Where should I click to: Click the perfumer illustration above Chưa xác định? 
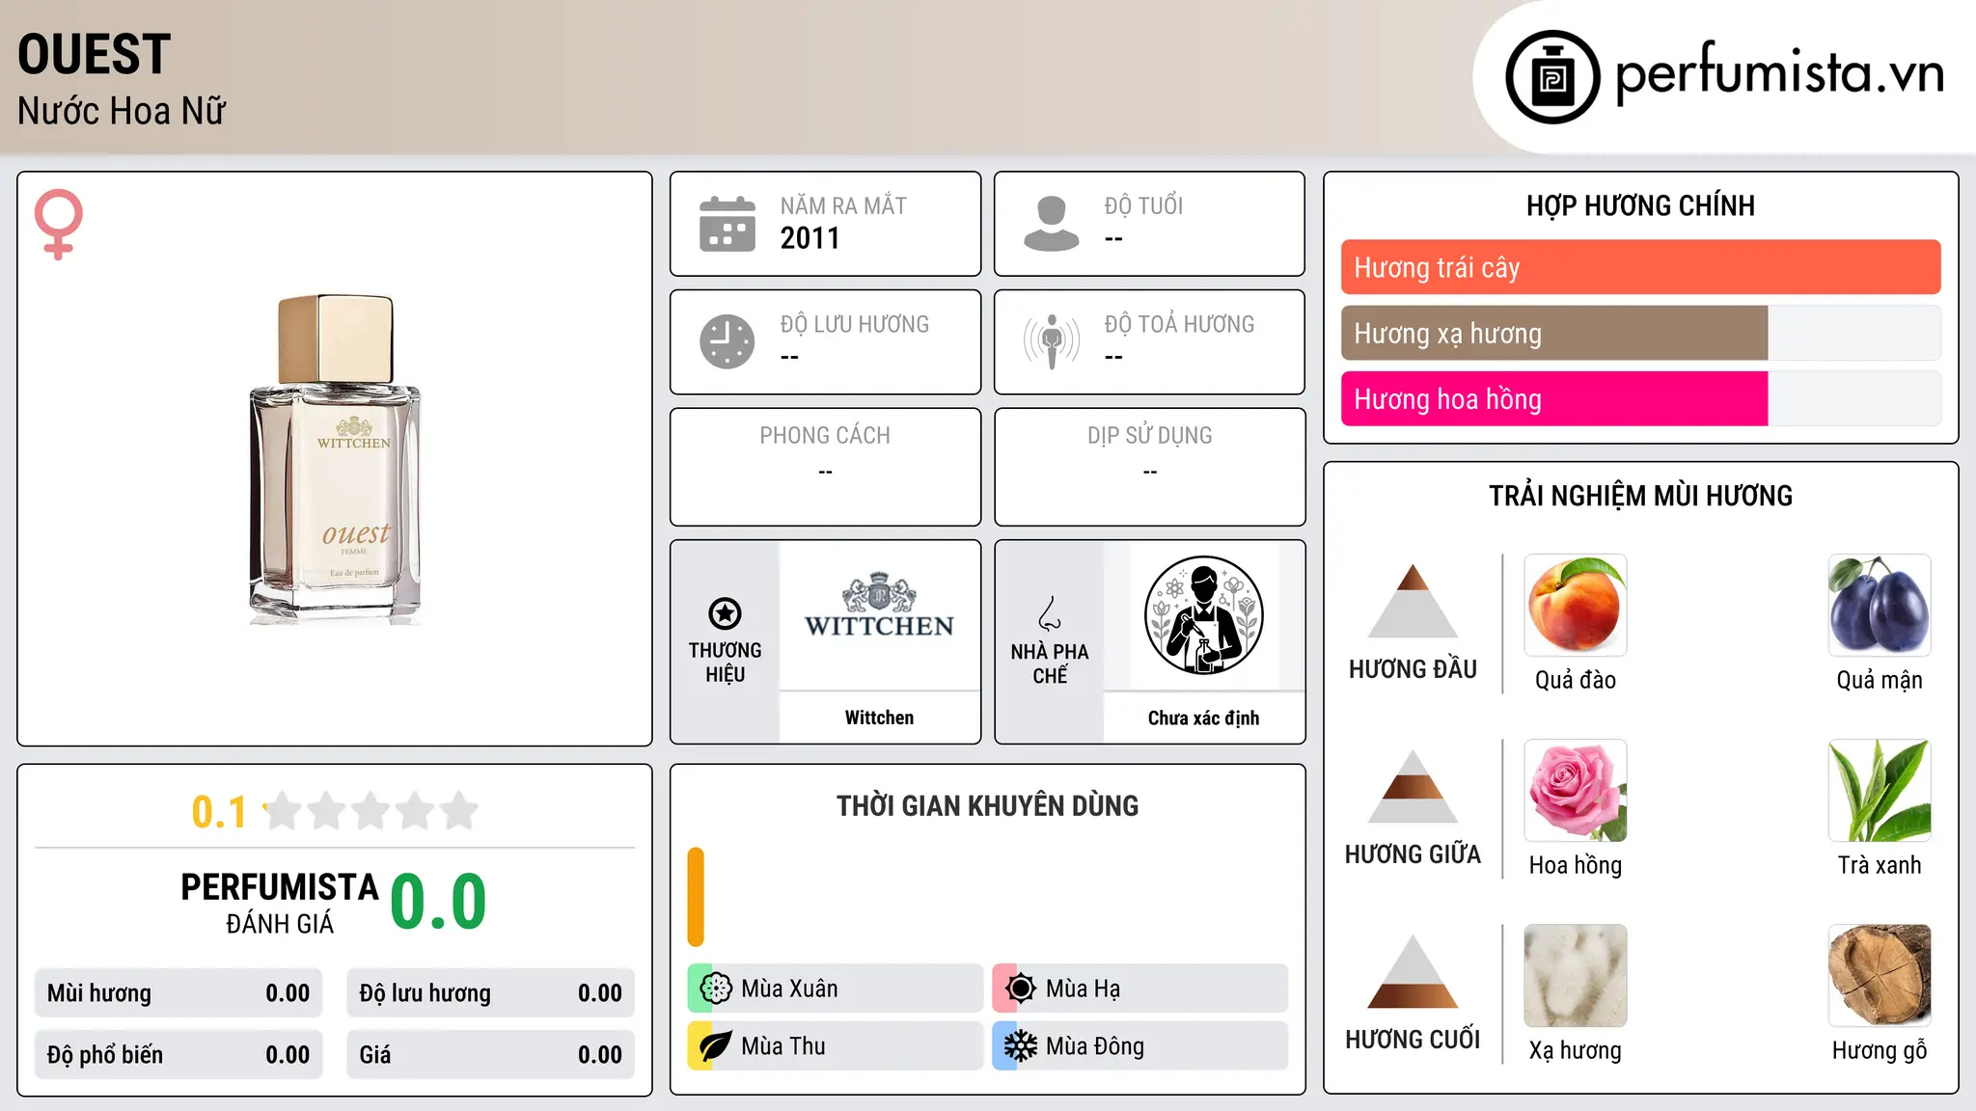[1204, 615]
